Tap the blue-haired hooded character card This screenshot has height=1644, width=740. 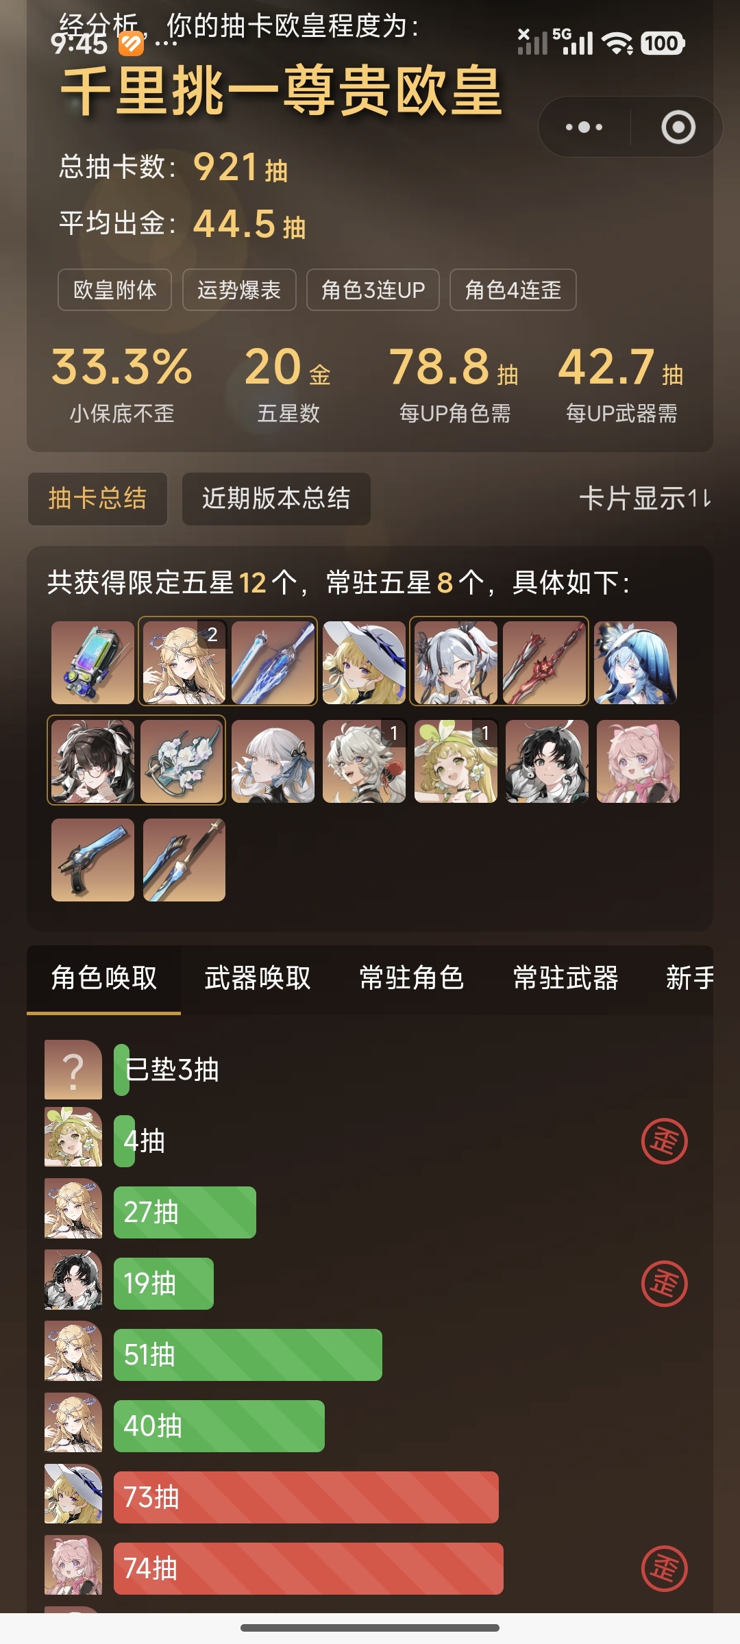(636, 662)
